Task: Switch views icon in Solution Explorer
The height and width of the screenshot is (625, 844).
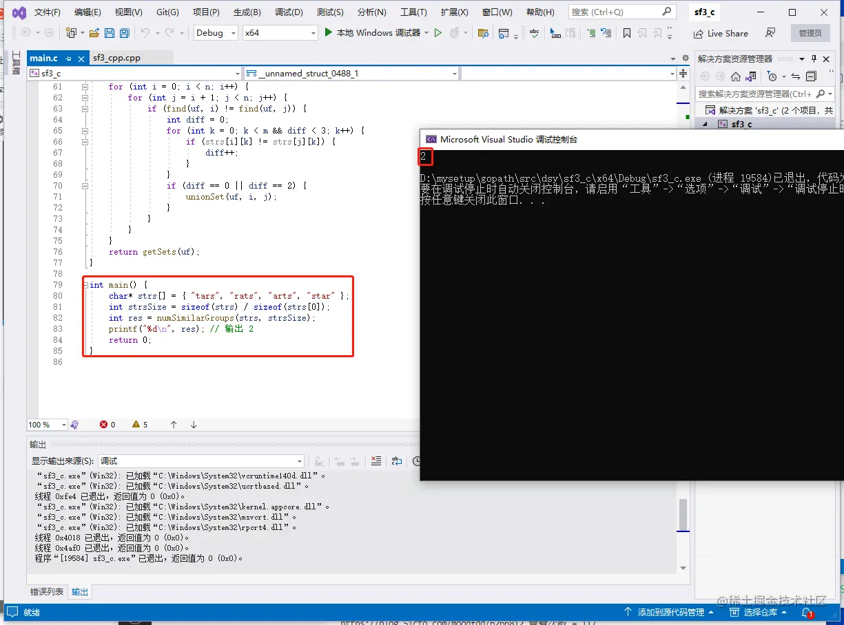Action: coord(751,76)
